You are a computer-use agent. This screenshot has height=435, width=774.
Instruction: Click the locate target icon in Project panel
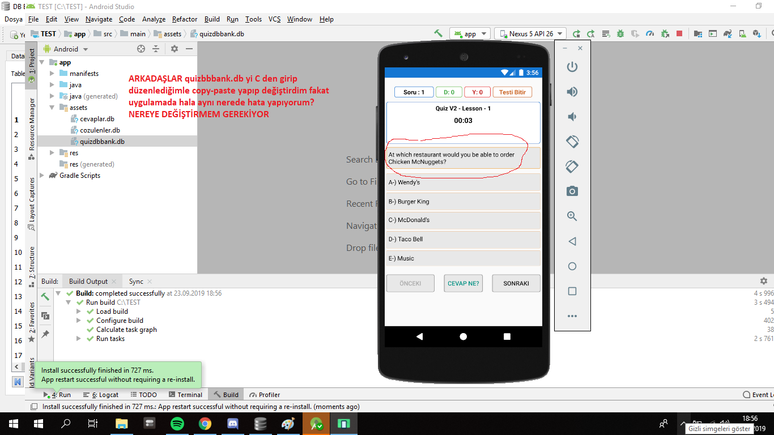pos(141,49)
